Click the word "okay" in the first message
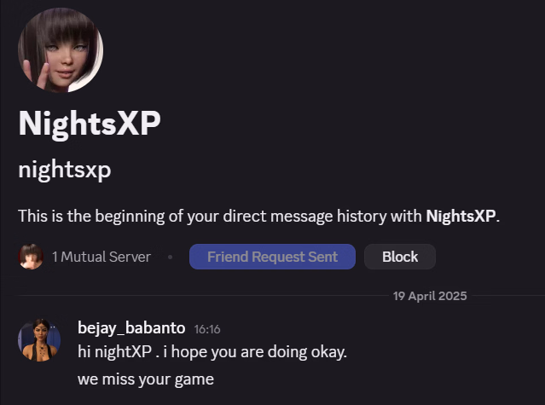This screenshot has height=405, width=545. click(327, 351)
